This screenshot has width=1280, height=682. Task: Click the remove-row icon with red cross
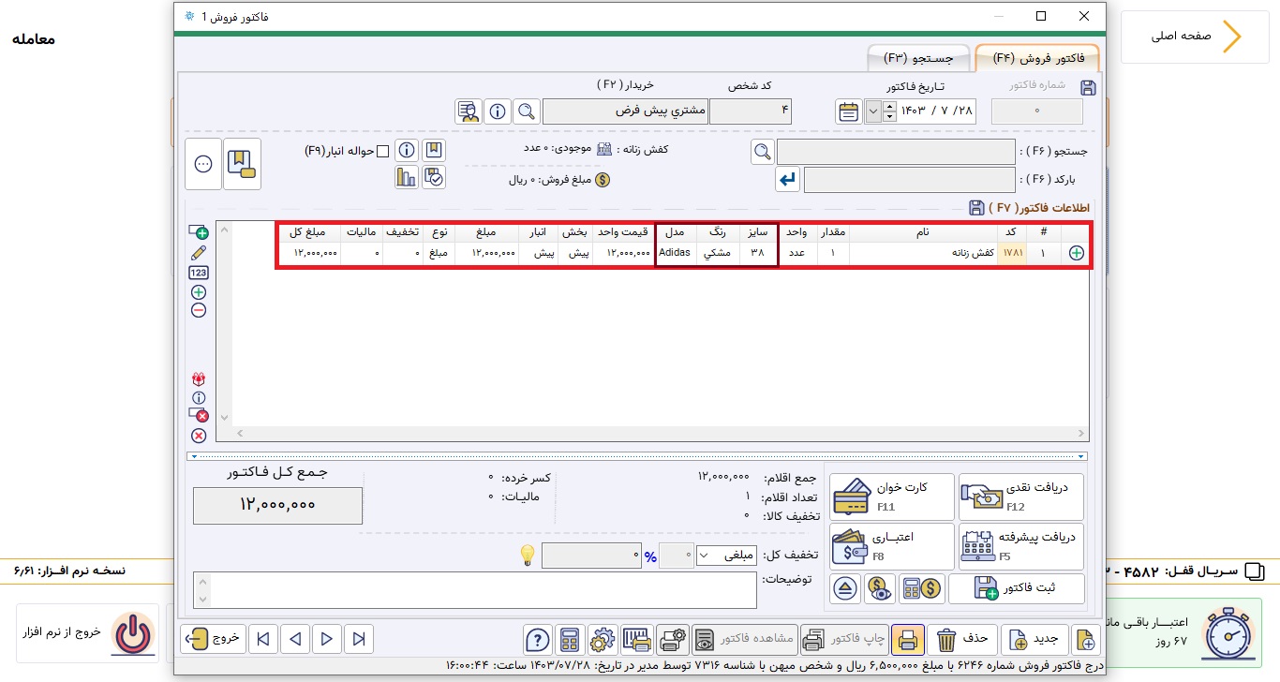pyautogui.click(x=199, y=416)
